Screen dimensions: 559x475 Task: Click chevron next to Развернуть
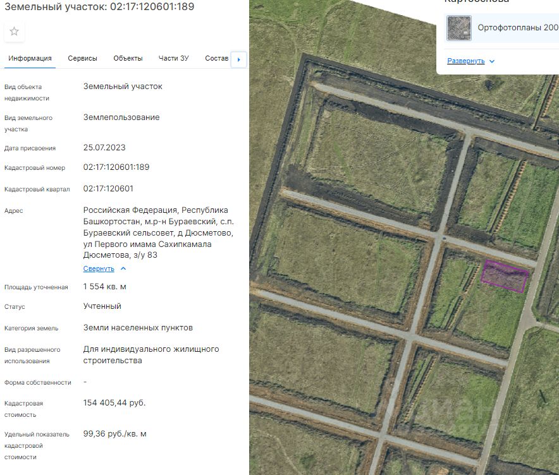[x=492, y=61]
